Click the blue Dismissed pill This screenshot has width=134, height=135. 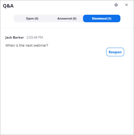click(102, 18)
